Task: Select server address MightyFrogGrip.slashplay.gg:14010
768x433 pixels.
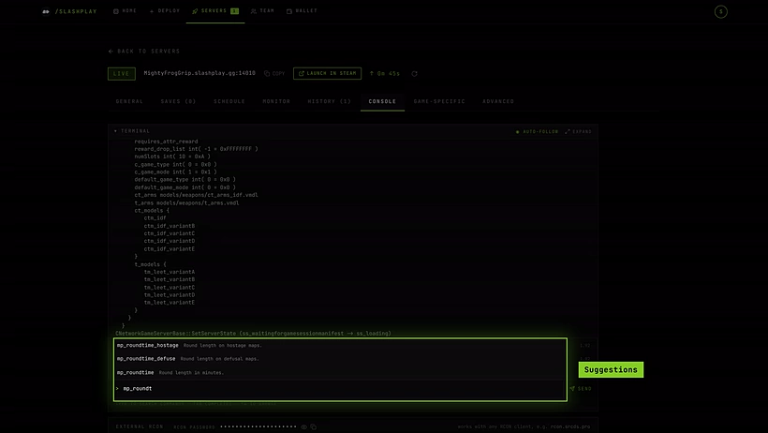Action: point(199,73)
